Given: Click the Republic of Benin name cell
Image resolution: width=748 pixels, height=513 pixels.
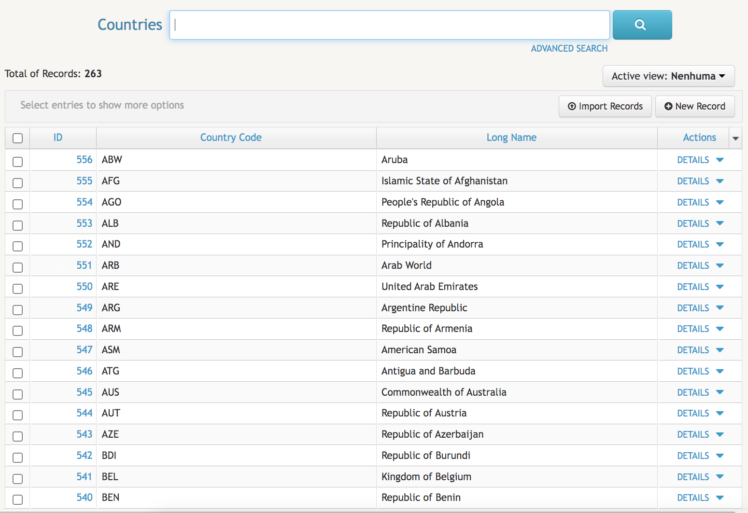Looking at the screenshot, I should pyautogui.click(x=421, y=498).
